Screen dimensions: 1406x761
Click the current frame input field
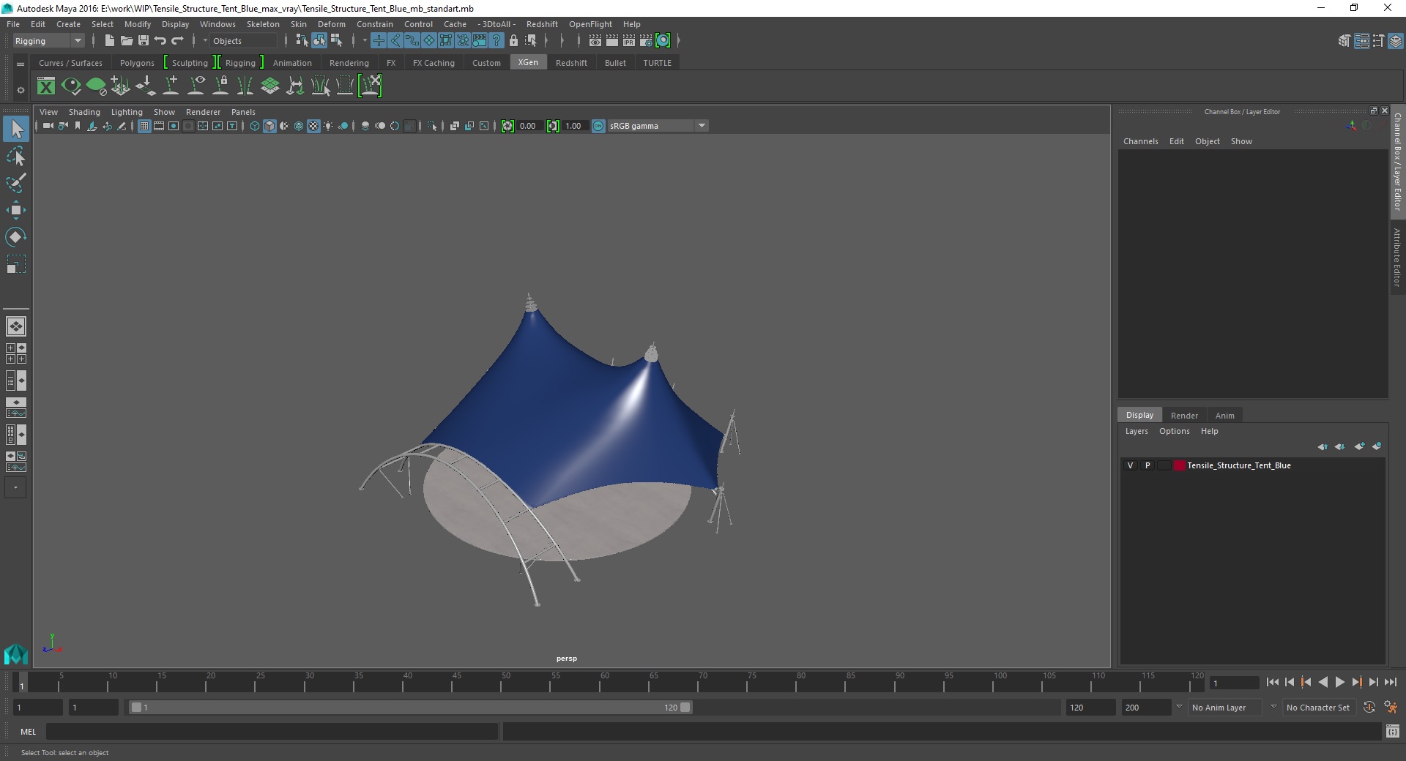1235,683
